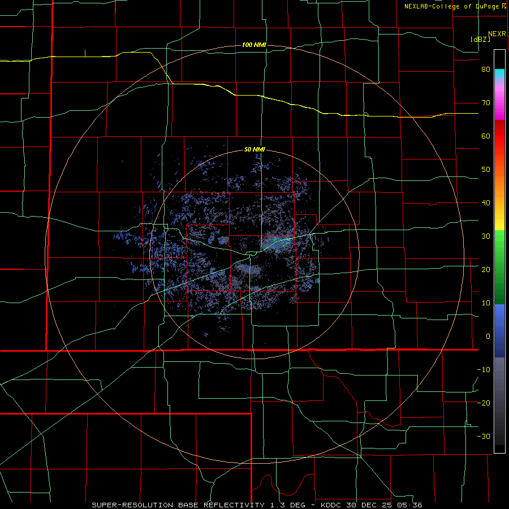
Task: Click the -30 value on the dBZ scale
Action: [484, 436]
